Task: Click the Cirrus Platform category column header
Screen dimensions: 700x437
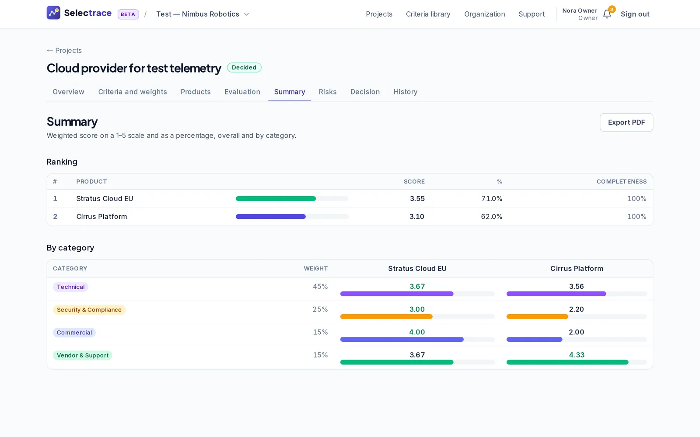Action: click(577, 268)
